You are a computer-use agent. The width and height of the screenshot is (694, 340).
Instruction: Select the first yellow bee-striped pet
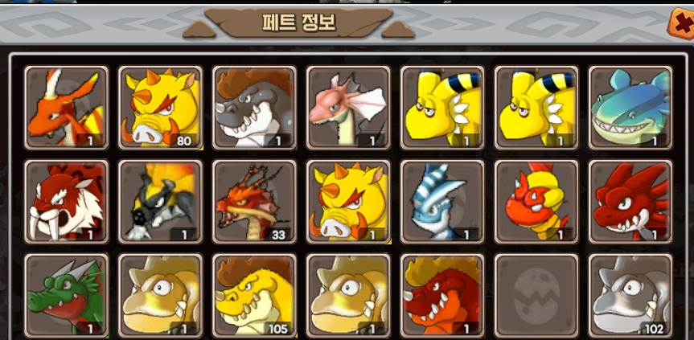tap(442, 108)
